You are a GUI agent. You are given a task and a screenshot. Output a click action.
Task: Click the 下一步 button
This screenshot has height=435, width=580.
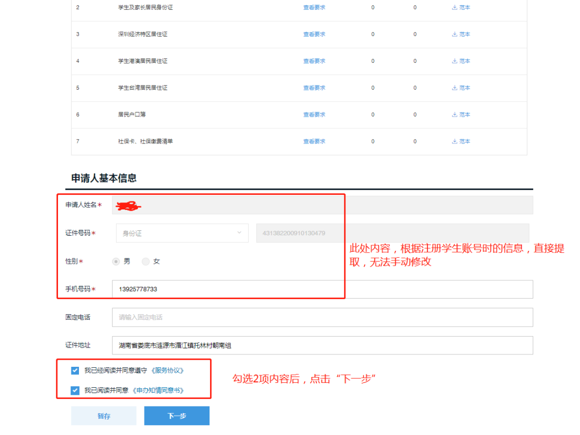click(x=177, y=415)
